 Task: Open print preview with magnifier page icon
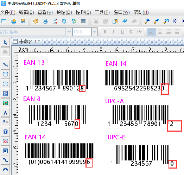tap(55, 21)
